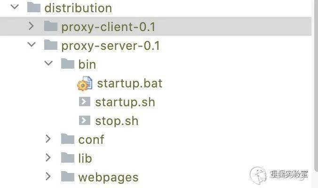
Task: Click the startup.bat gear file icon
Action: coord(85,84)
